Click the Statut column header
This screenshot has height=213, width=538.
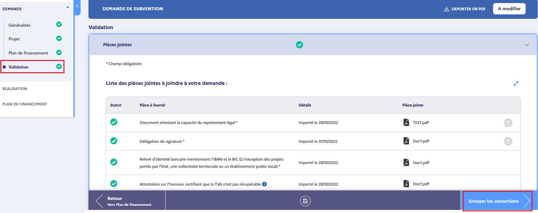(116, 105)
